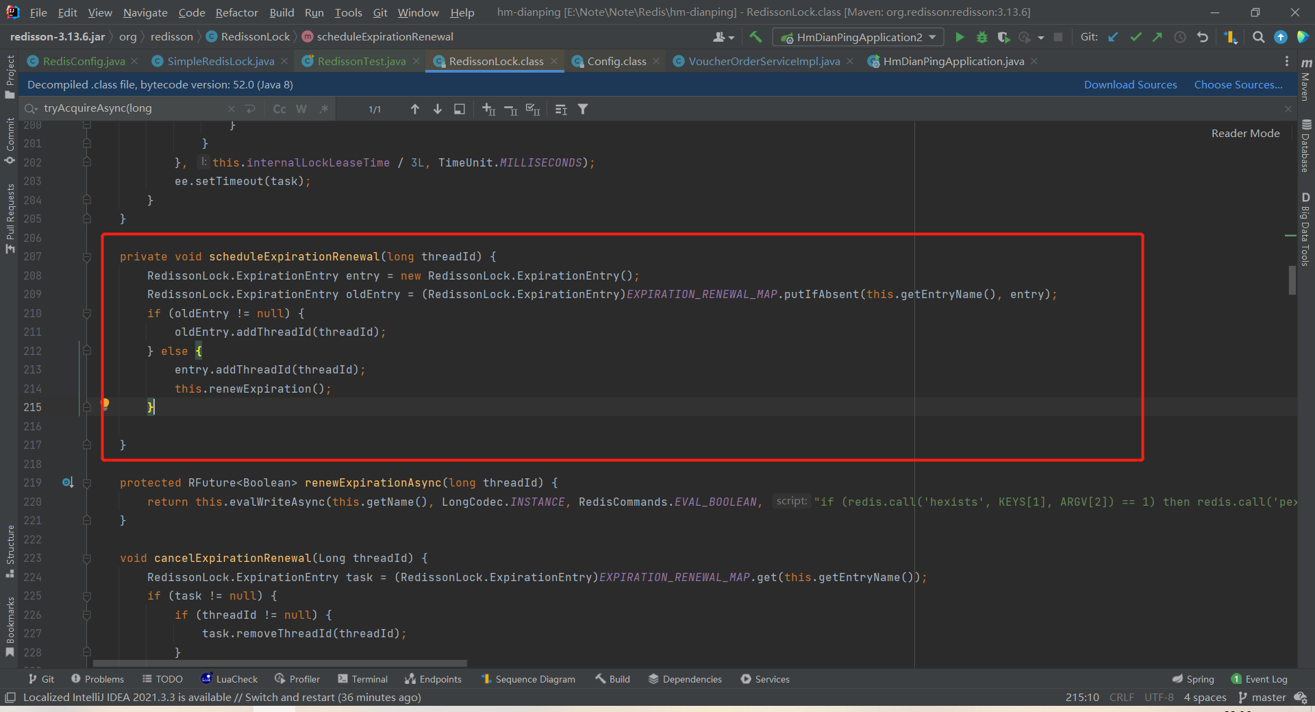Push commits with the Git green arrow icon
The height and width of the screenshot is (712, 1315).
click(1157, 37)
